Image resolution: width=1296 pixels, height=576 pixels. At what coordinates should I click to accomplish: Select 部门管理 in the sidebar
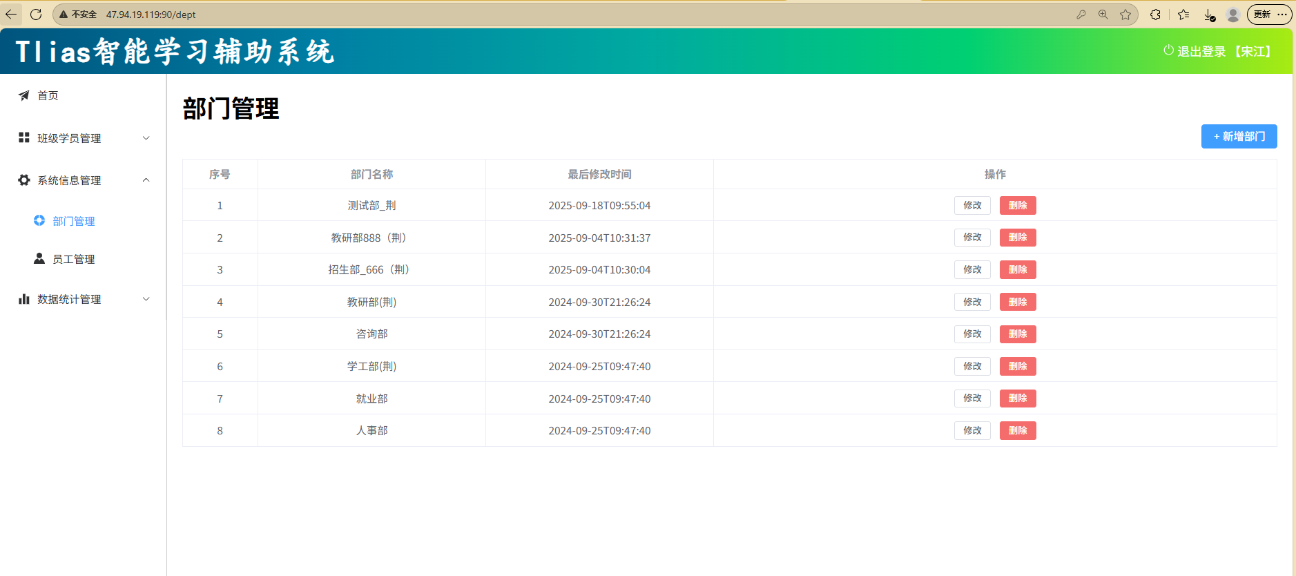(x=73, y=221)
